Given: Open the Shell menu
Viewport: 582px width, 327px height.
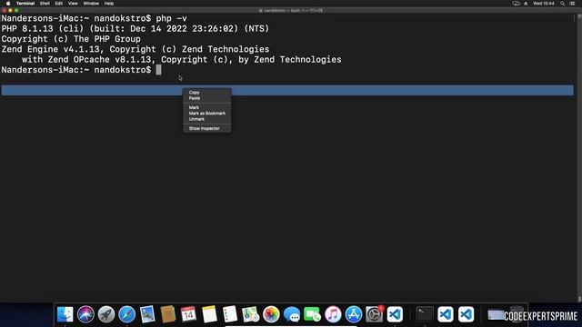Looking at the screenshot, I should coord(45,4).
